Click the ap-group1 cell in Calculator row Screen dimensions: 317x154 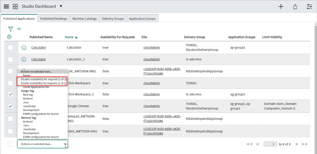238,48
